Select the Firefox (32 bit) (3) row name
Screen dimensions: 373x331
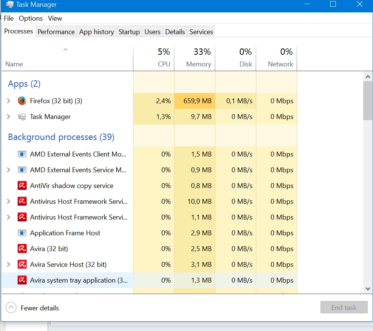click(x=56, y=101)
